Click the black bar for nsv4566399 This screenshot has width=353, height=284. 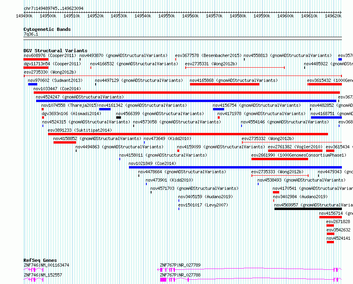point(119,117)
